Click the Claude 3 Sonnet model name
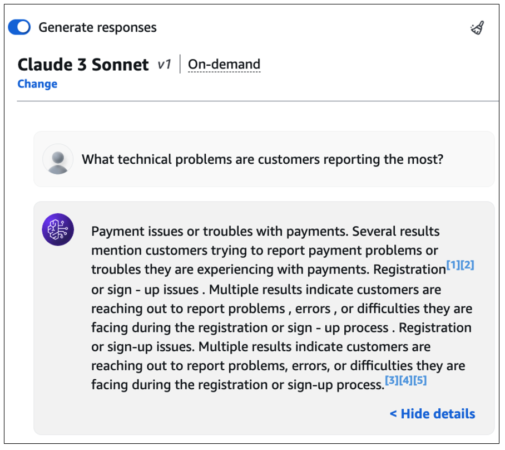This screenshot has width=505, height=450. coord(83,65)
